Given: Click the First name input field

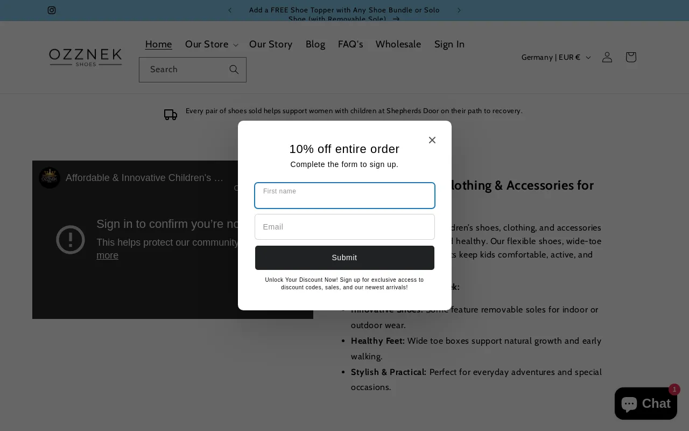Looking at the screenshot, I should coord(344,196).
